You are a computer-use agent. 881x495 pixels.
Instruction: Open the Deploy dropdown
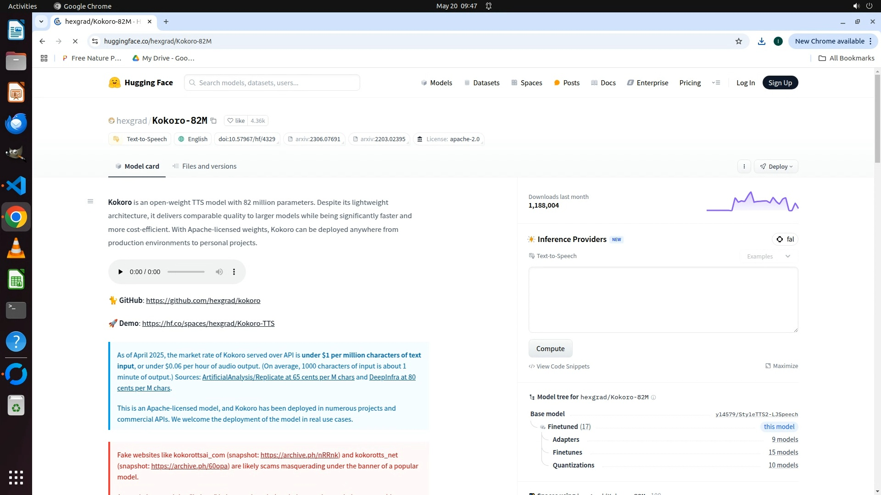(x=776, y=166)
